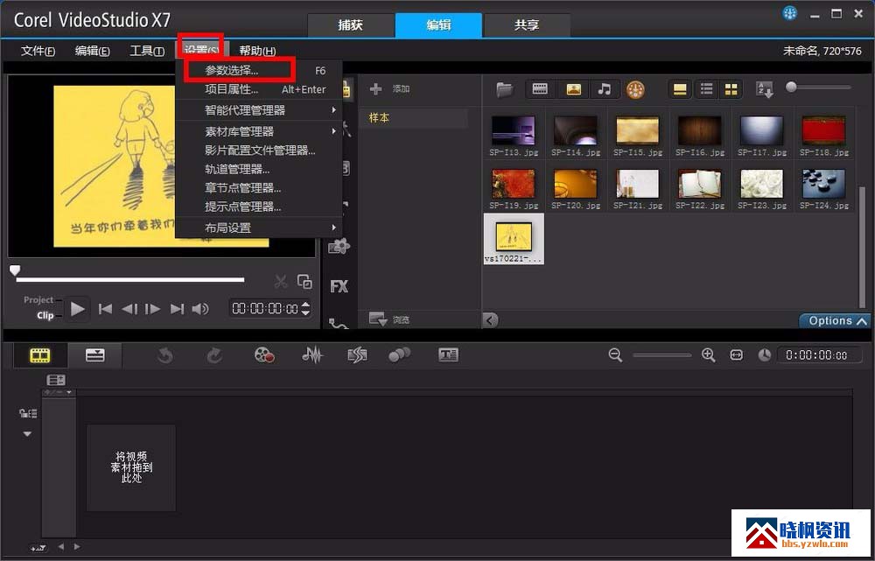Step to previous frame
This screenshot has width=875, height=561.
tap(129, 309)
